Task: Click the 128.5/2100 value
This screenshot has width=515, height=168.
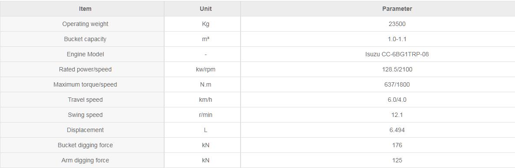Action: tap(397, 69)
